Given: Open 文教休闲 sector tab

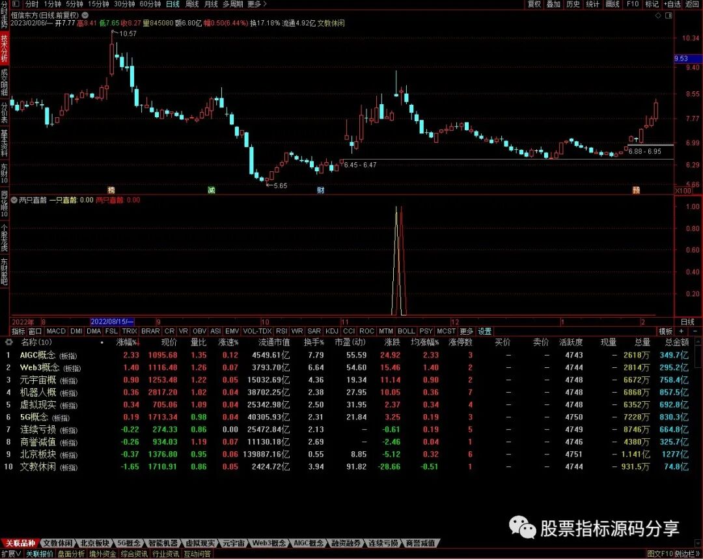Looking at the screenshot, I should point(58,544).
